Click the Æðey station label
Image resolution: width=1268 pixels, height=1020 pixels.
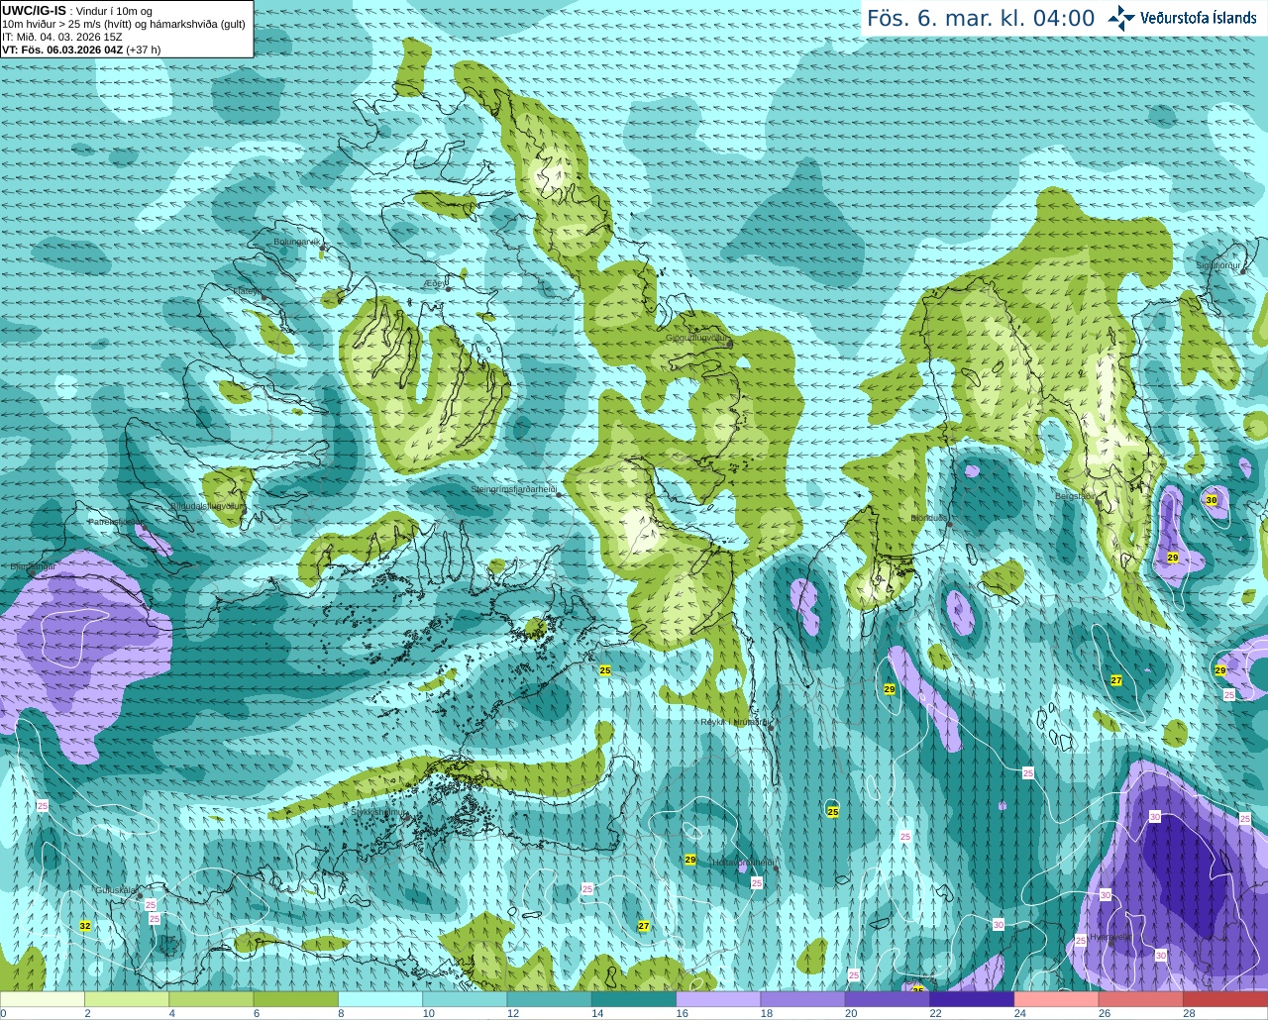[434, 283]
